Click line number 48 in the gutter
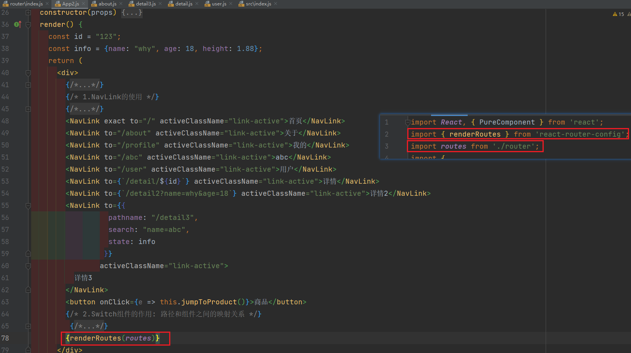631x353 pixels. click(x=5, y=121)
